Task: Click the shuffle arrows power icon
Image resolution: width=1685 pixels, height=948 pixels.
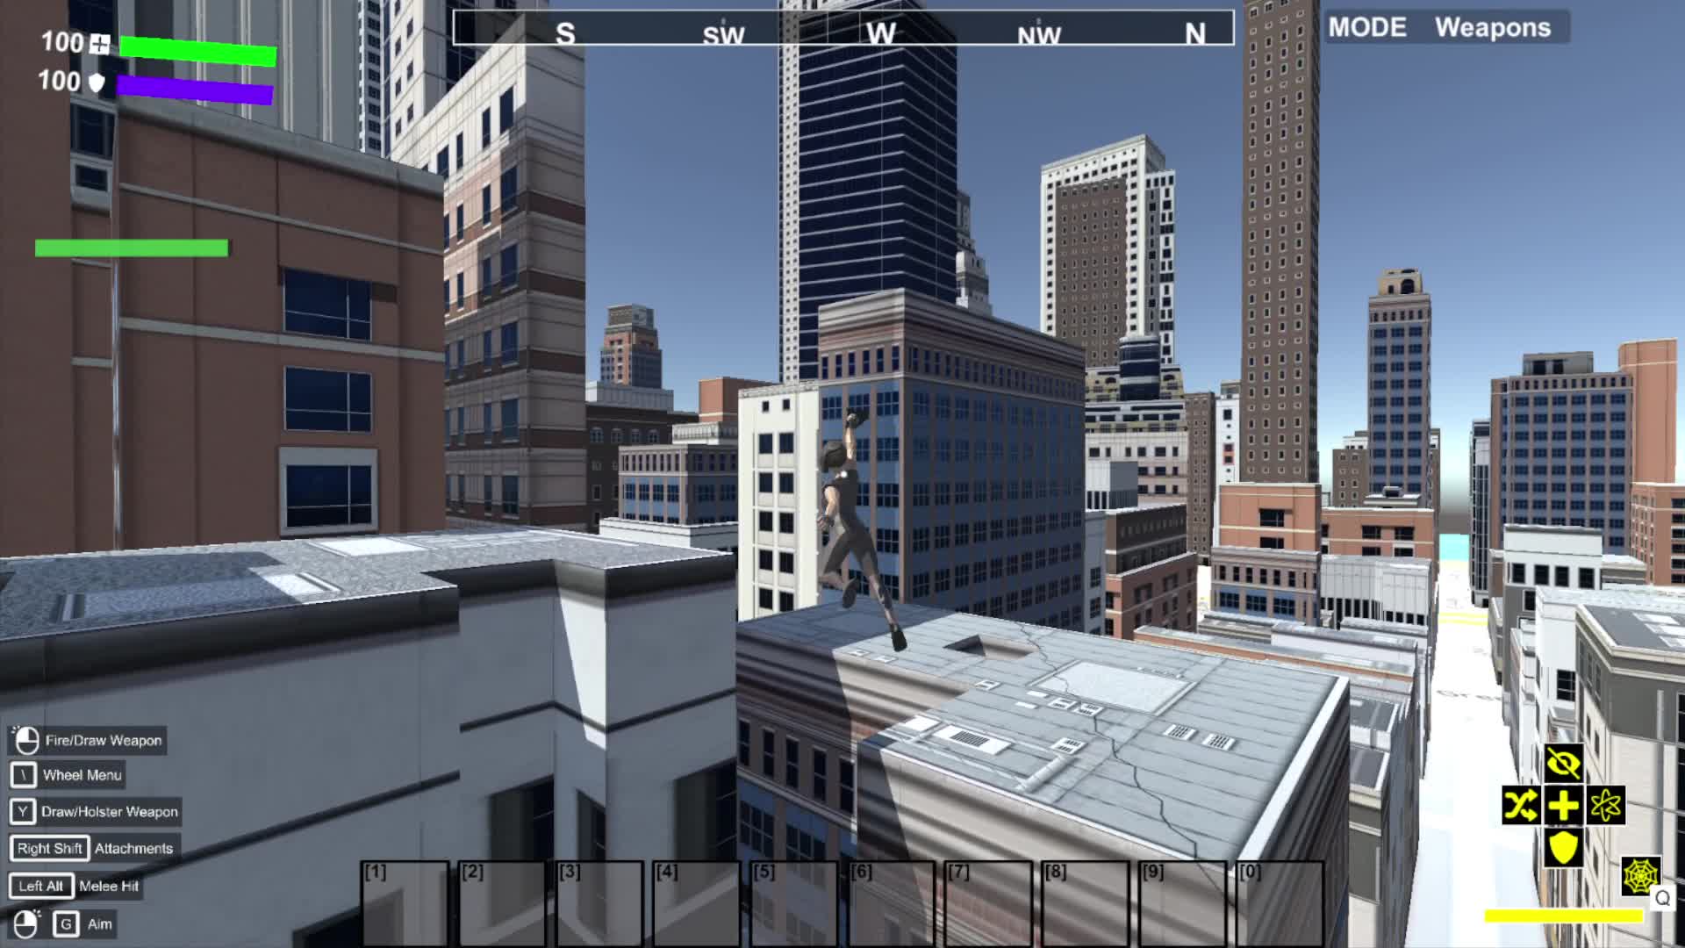Action: tap(1520, 805)
